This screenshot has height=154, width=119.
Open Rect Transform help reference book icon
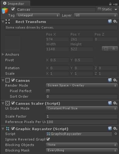tap(110, 22)
